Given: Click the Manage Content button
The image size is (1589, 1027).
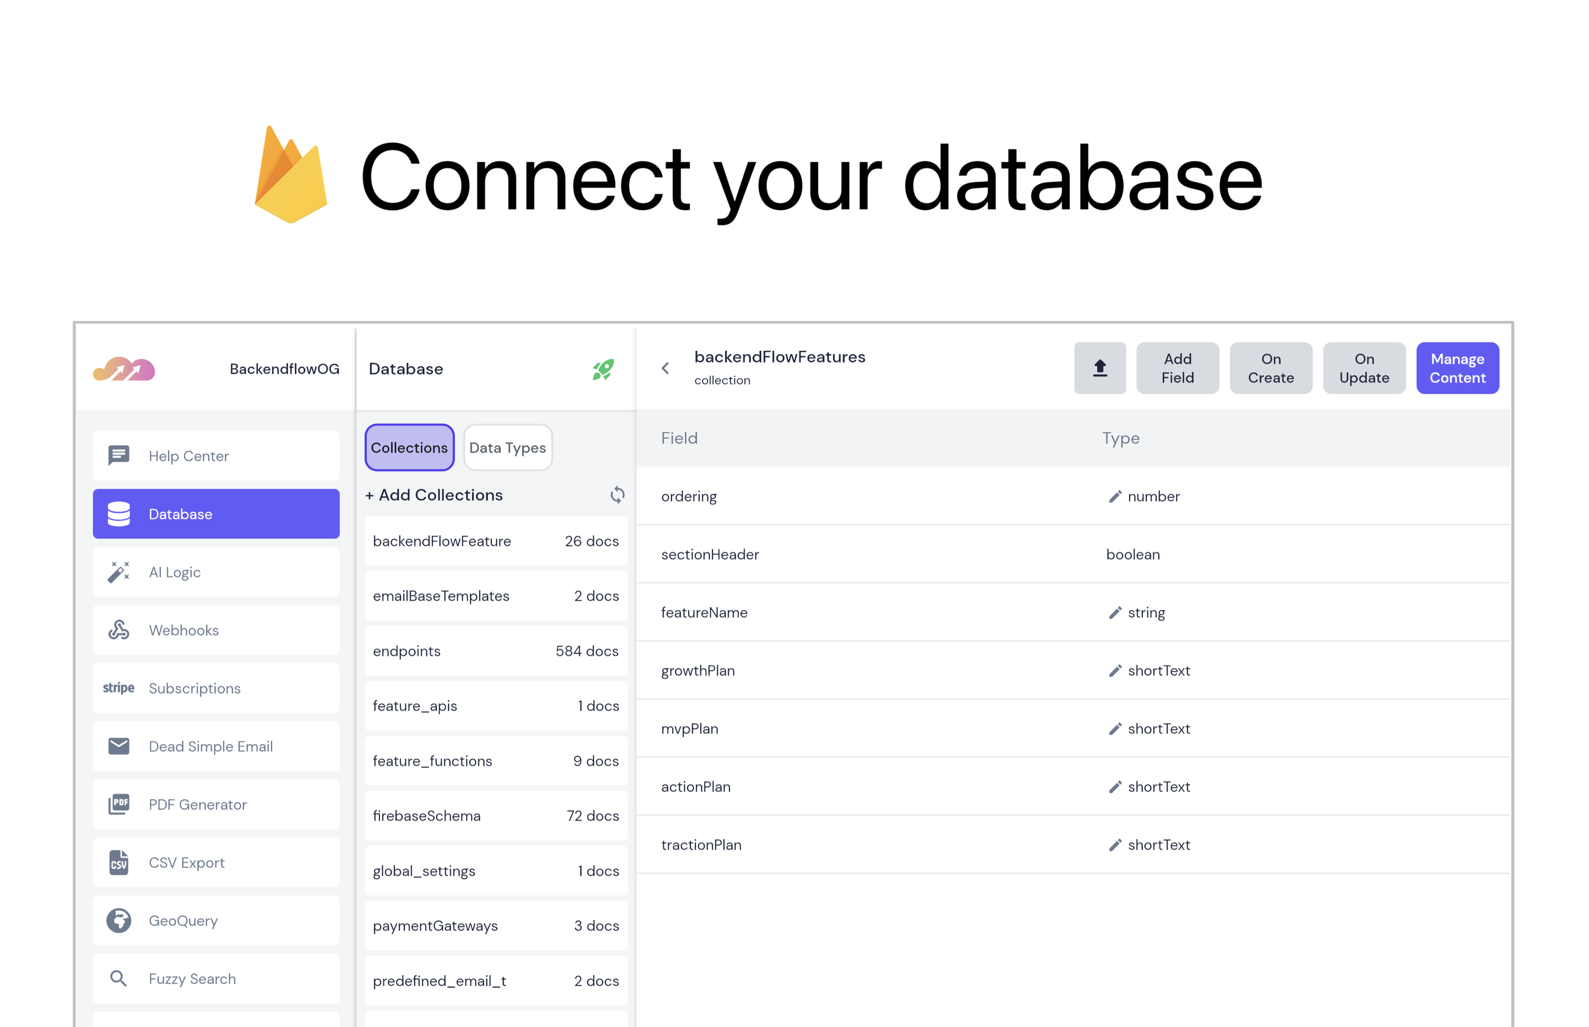Looking at the screenshot, I should [x=1458, y=368].
